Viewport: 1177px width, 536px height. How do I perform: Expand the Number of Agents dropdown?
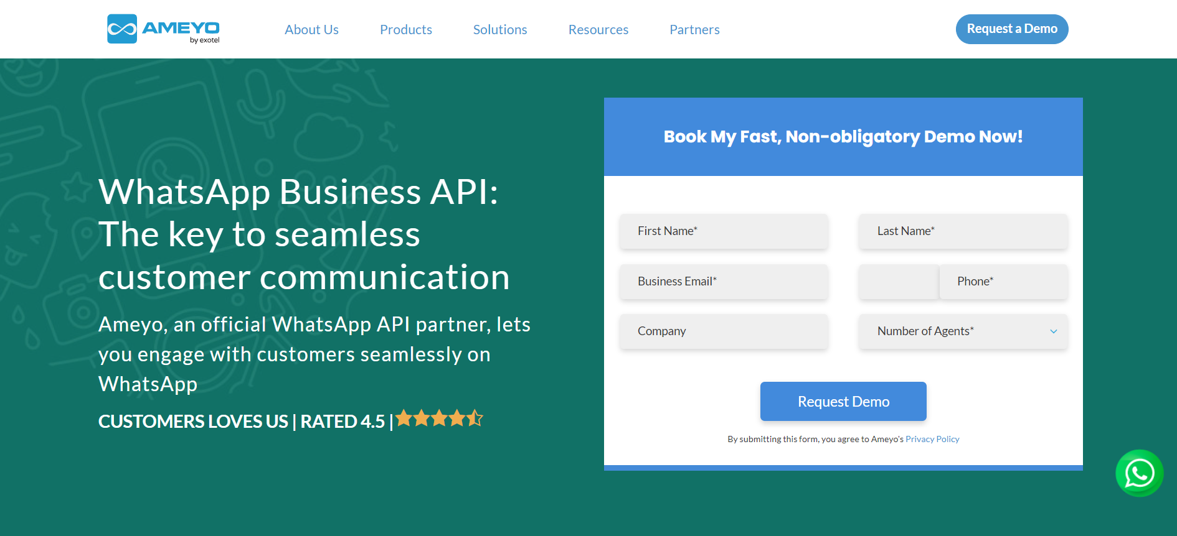tap(963, 331)
